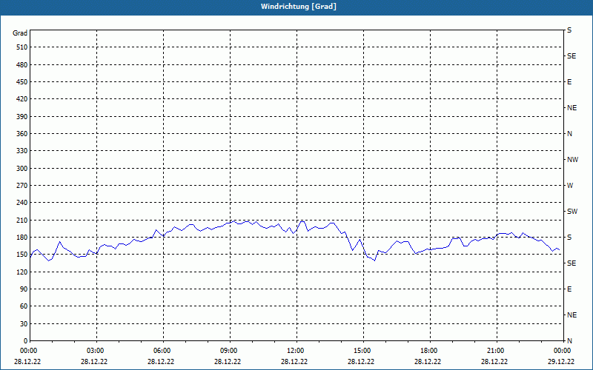593x370 pixels.
Task: Click the 09:00 time label
Action: (x=229, y=351)
